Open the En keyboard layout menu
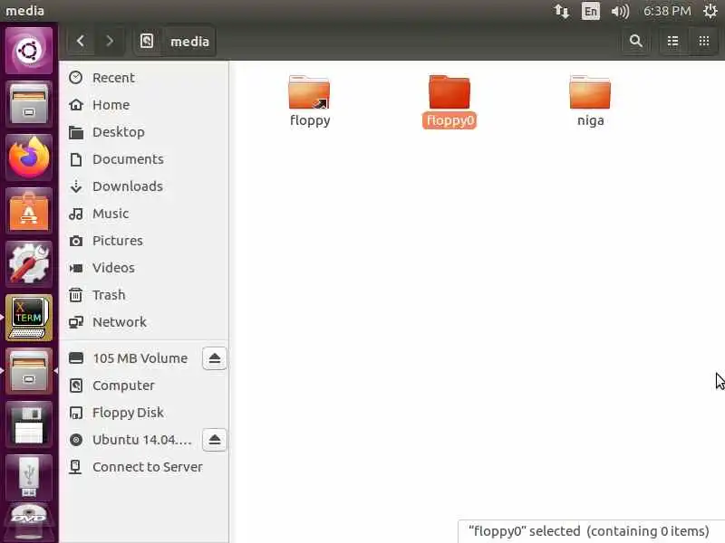725x543 pixels. point(591,11)
